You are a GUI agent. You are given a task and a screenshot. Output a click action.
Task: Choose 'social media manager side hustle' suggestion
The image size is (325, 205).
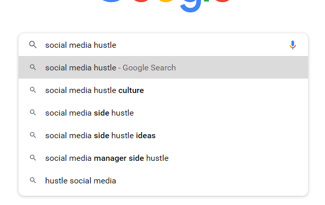tap(163, 158)
